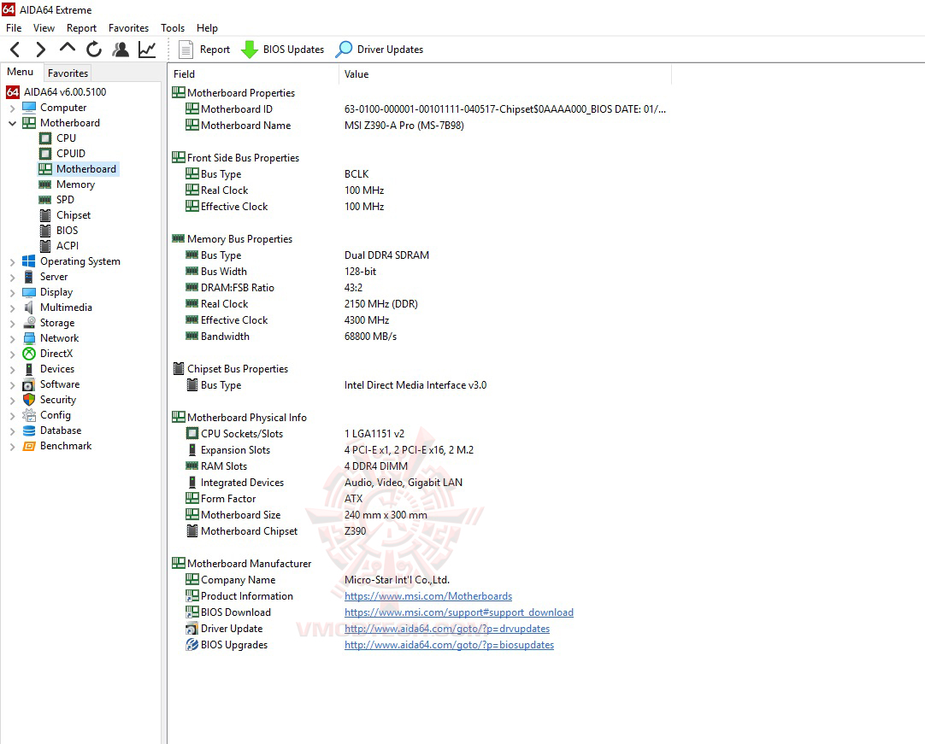
Task: Select the Motherboard Name row
Action: 420,126
